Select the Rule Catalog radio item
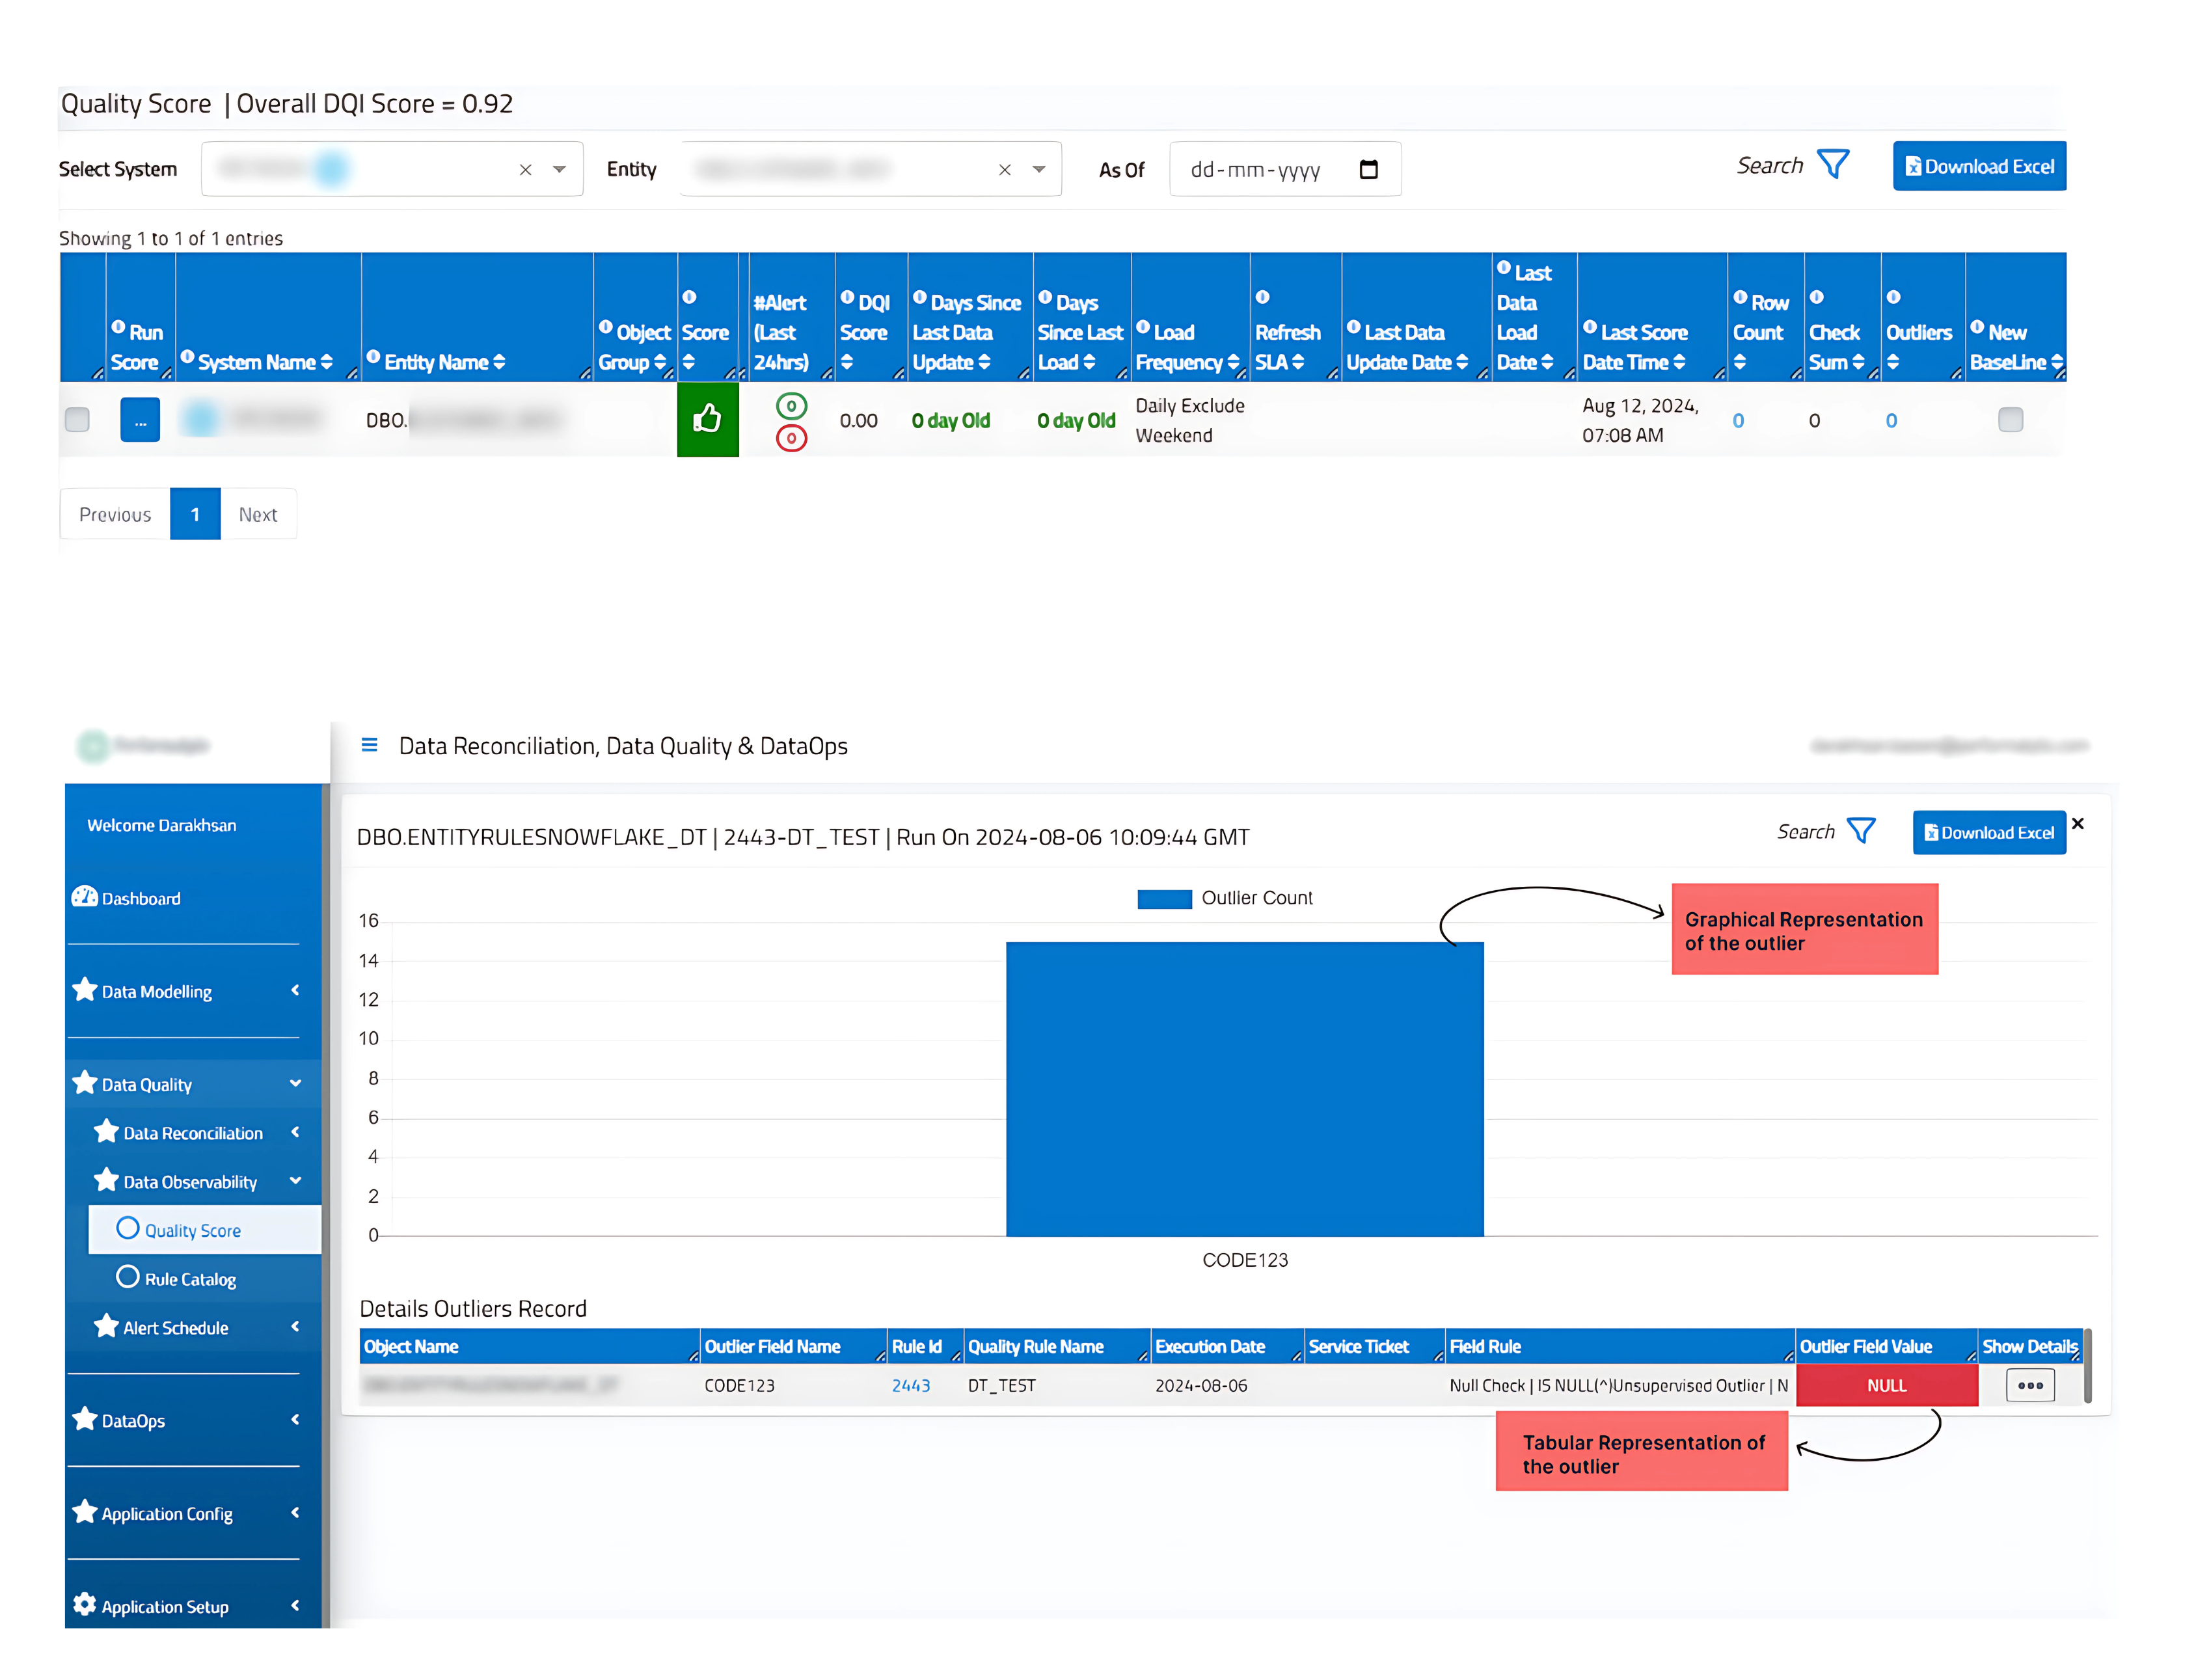This screenshot has height=1680, width=2196. [128, 1277]
